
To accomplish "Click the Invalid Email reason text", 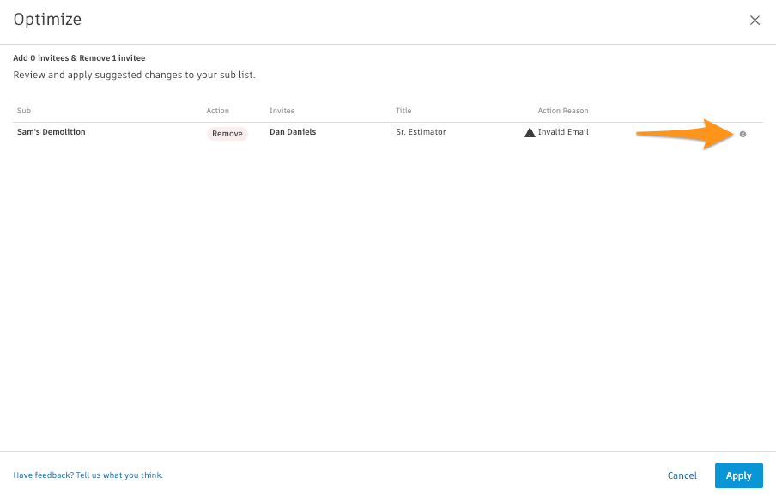I will tap(563, 132).
